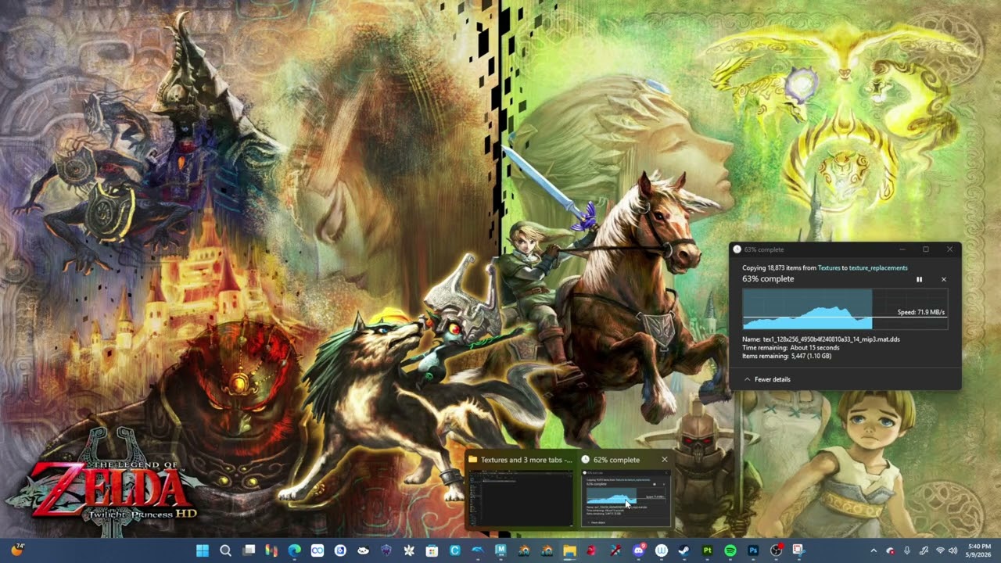Open the infinity-symbol taskbar app
Viewport: 1001px width, 563px height.
[x=318, y=550]
